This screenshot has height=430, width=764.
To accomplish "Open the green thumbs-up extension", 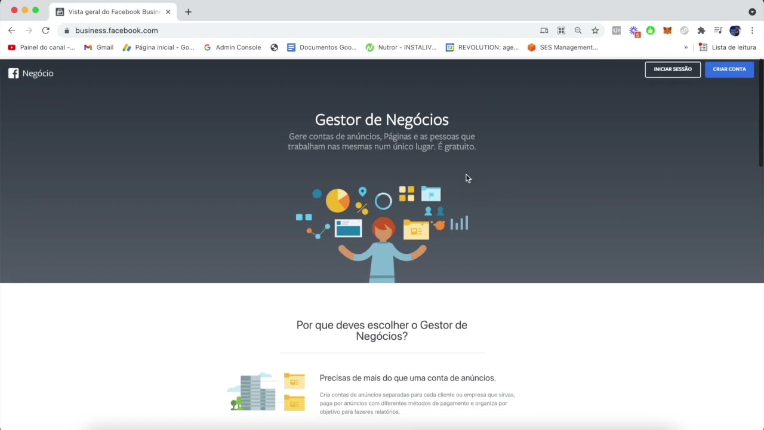I will 651,30.
